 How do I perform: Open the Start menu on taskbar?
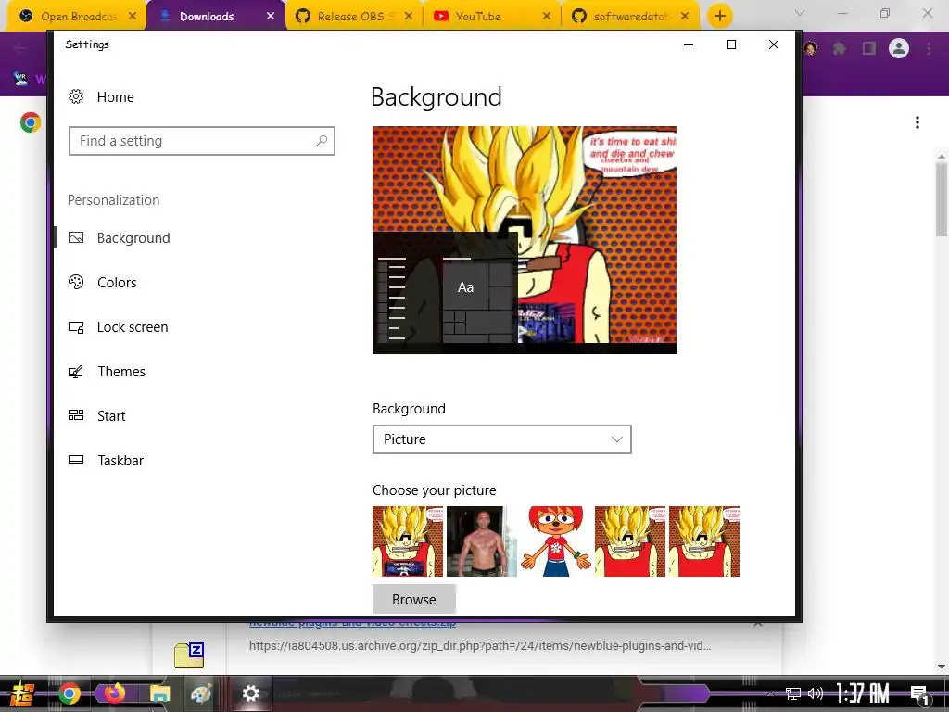(21, 693)
